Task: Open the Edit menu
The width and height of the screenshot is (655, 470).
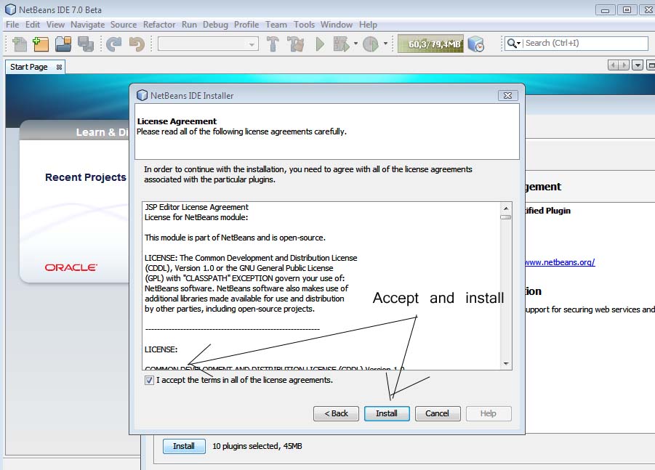Action: (33, 25)
